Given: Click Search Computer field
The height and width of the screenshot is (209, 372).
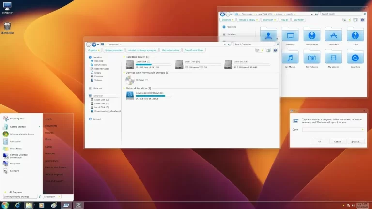Looking at the screenshot, I should click(x=254, y=45).
